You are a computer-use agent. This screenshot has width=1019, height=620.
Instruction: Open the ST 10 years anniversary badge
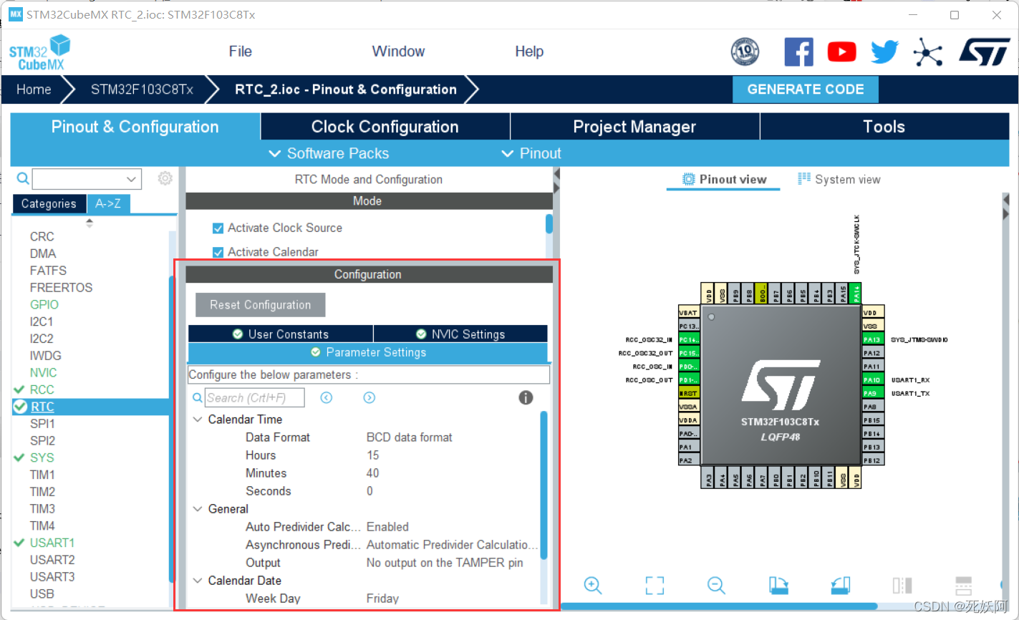click(745, 52)
